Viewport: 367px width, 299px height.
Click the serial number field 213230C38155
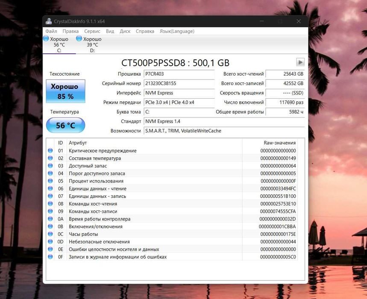coord(179,83)
